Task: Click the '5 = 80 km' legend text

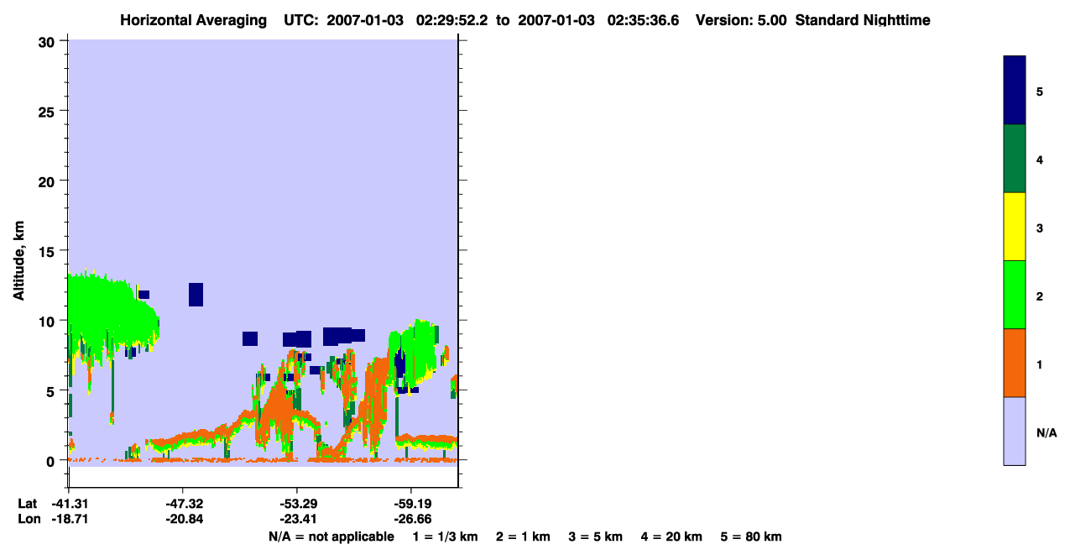Action: point(751,536)
